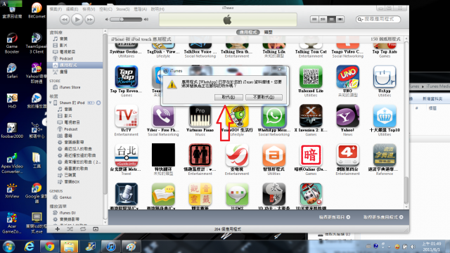Select 廣播 Radio in the library sidebar
The width and height of the screenshot is (450, 253).
[63, 72]
